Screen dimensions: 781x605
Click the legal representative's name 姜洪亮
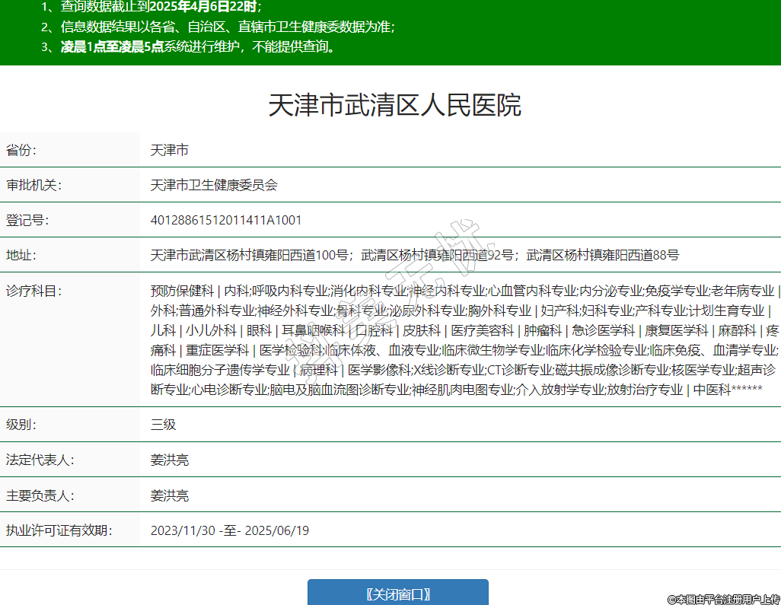170,460
